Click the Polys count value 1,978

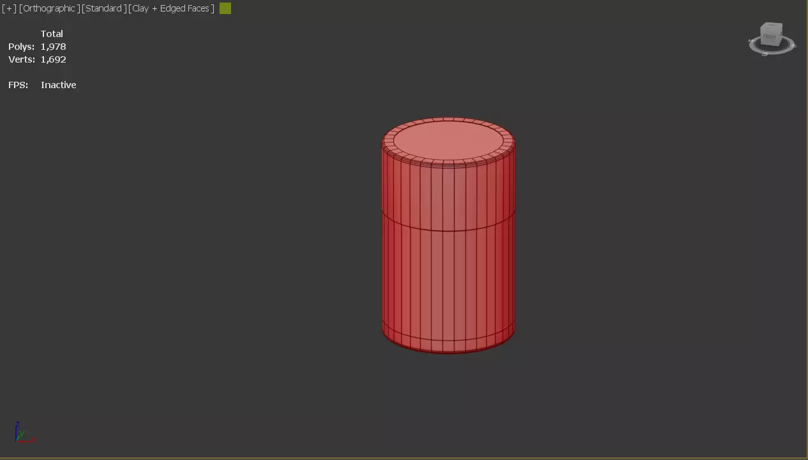point(54,47)
